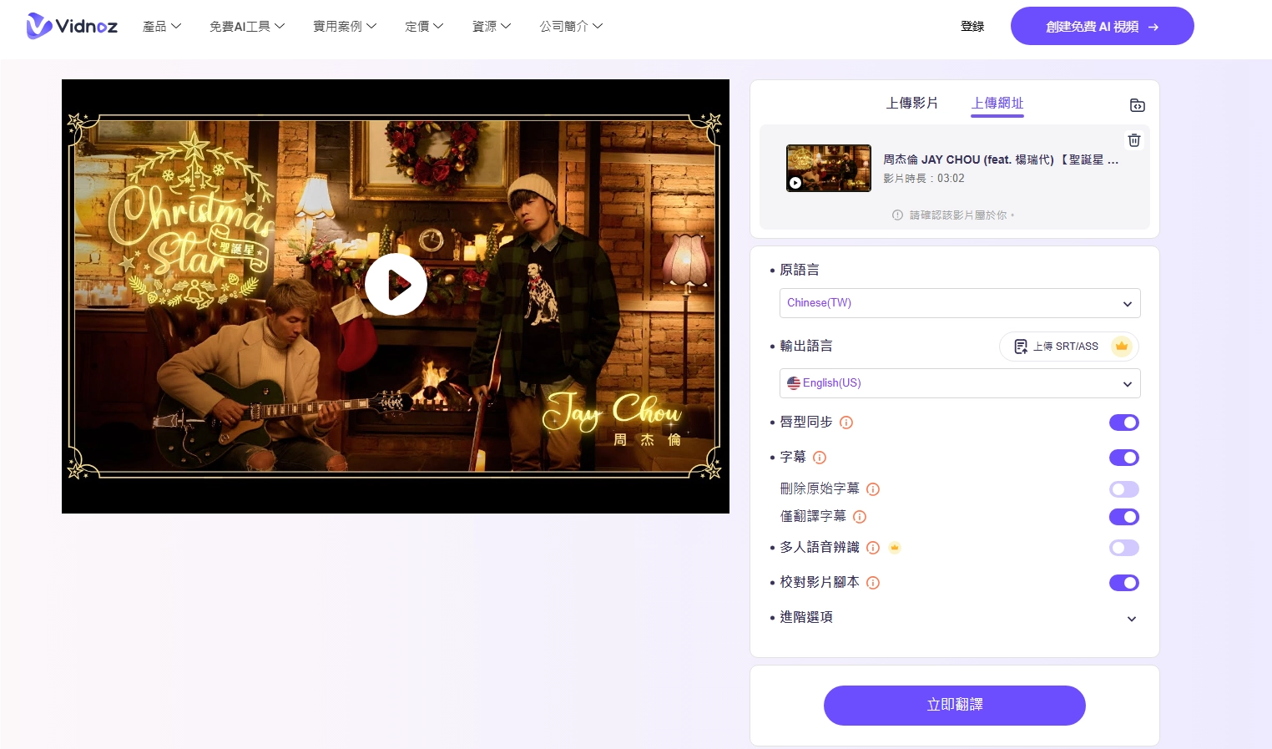The image size is (1272, 749).
Task: Enable the 刪除原始字幕 toggle
Action: (x=1123, y=488)
